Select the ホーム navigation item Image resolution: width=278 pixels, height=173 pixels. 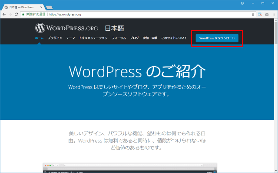(x=39, y=38)
